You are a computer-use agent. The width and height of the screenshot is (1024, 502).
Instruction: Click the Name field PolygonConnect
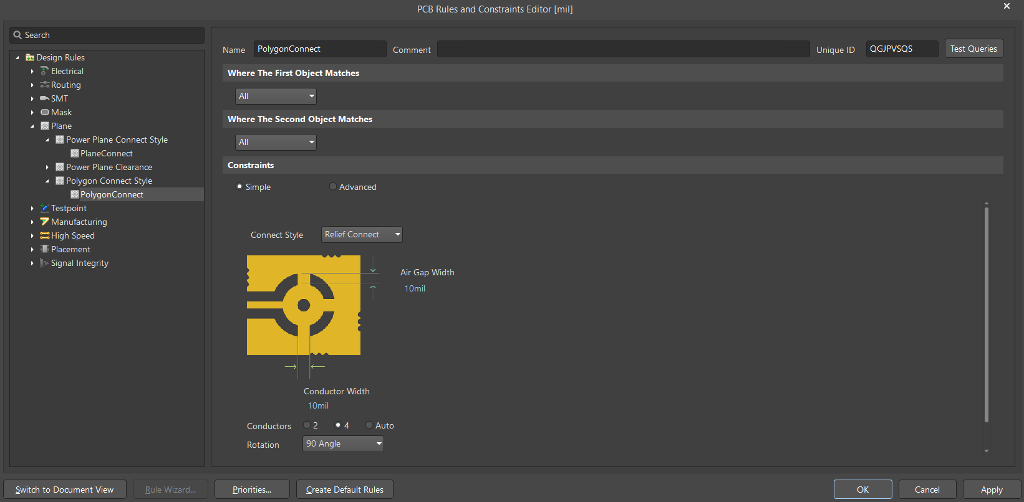pyautogui.click(x=320, y=49)
